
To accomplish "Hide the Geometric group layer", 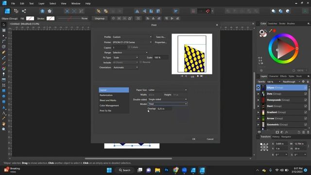I will pyautogui.click(x=305, y=124).
